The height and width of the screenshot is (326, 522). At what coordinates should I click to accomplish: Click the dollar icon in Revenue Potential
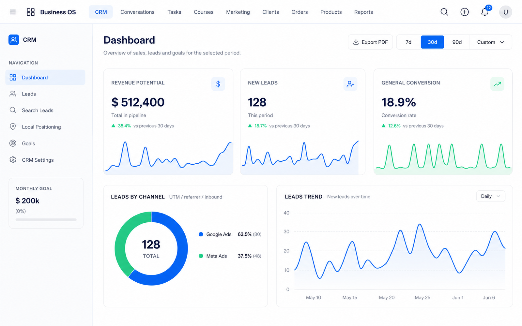218,84
